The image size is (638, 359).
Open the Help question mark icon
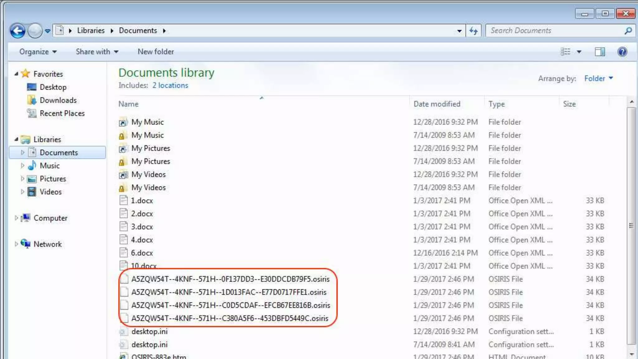pos(622,52)
